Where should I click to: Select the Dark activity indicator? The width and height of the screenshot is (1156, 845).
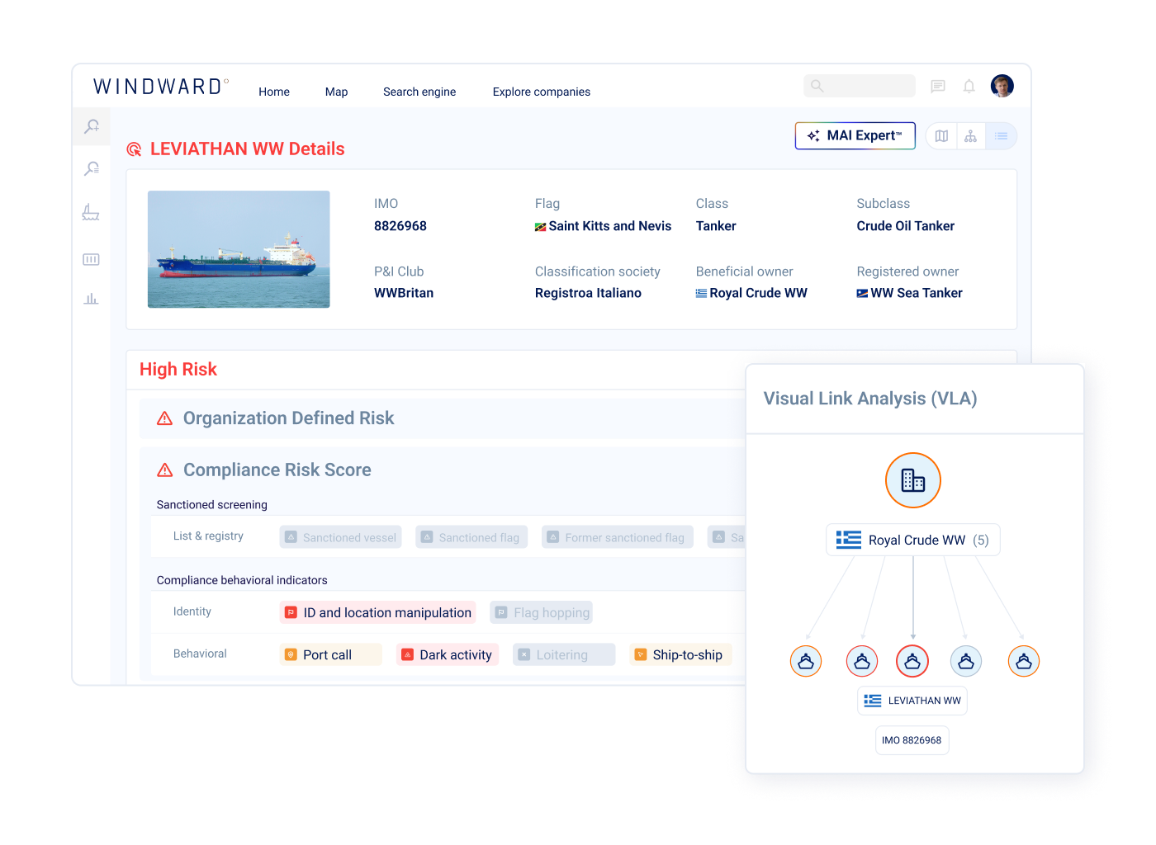coord(448,654)
